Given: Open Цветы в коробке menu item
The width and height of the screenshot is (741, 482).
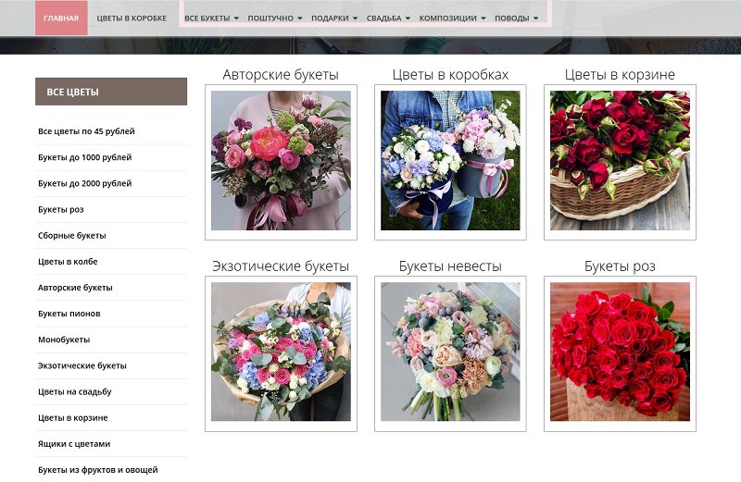Looking at the screenshot, I should coord(132,18).
